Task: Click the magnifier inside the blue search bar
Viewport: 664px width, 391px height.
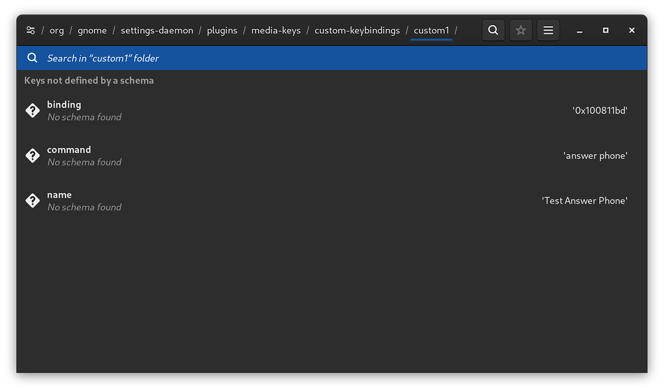Action: point(32,58)
